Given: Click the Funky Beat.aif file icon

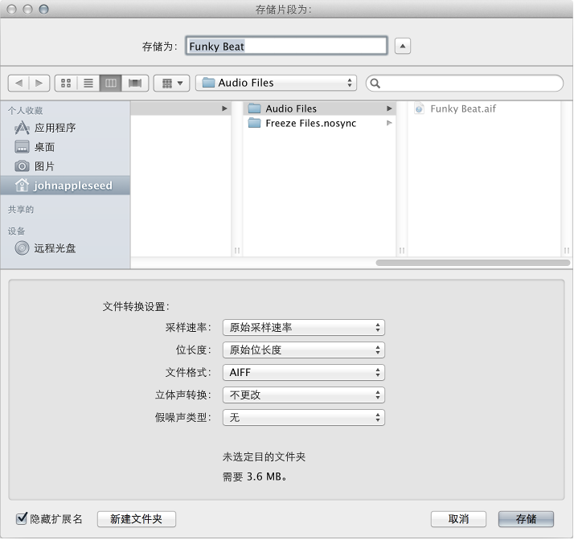Looking at the screenshot, I should tap(419, 108).
